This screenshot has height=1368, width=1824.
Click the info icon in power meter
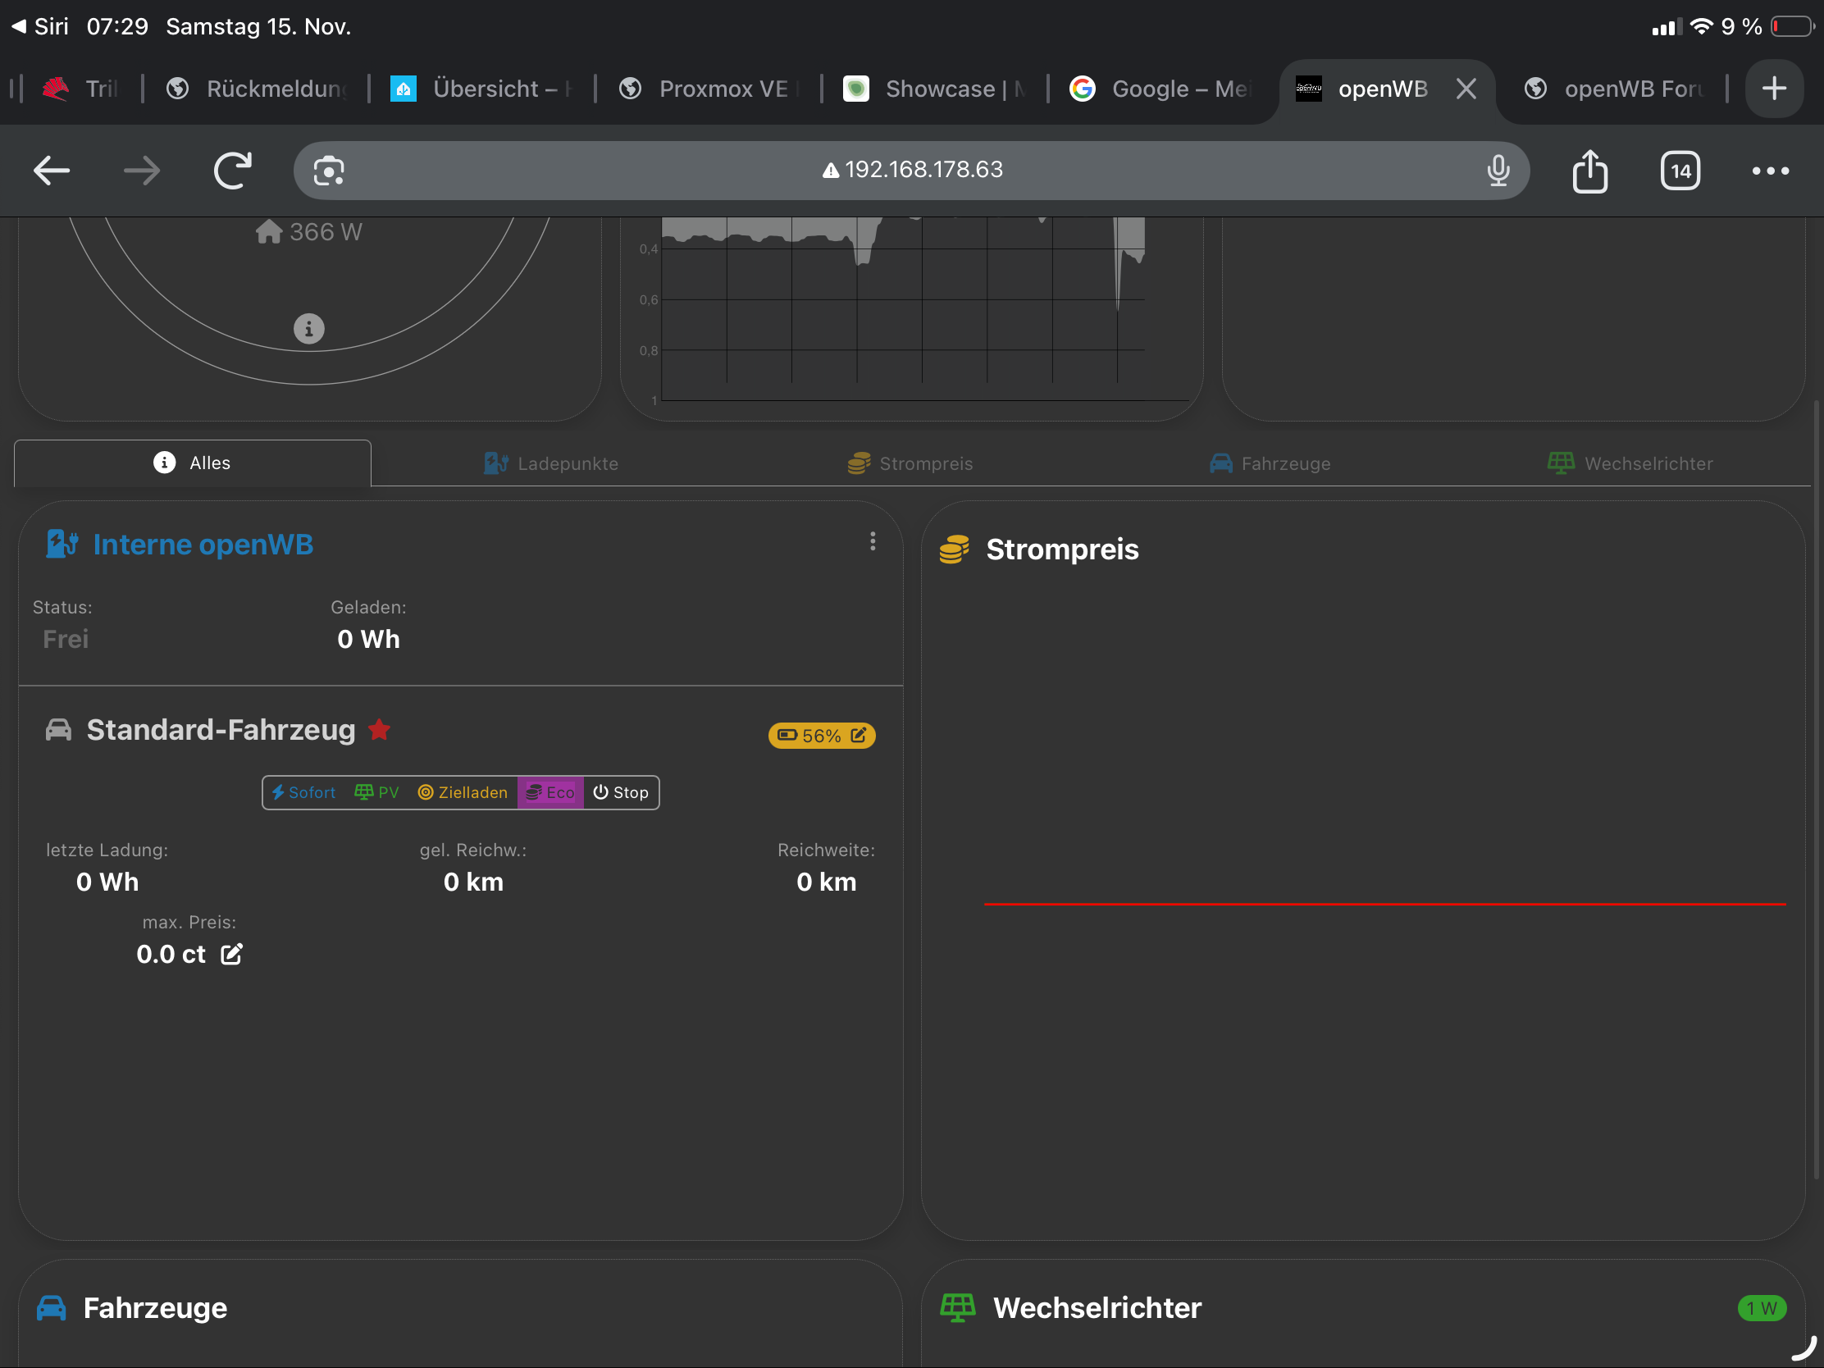[309, 329]
